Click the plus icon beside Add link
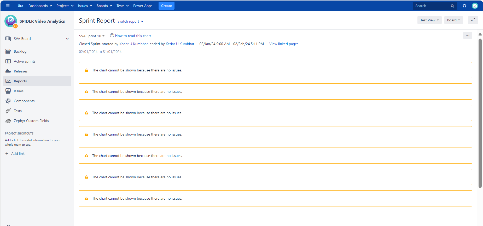The height and width of the screenshot is (226, 483). (x=7, y=154)
